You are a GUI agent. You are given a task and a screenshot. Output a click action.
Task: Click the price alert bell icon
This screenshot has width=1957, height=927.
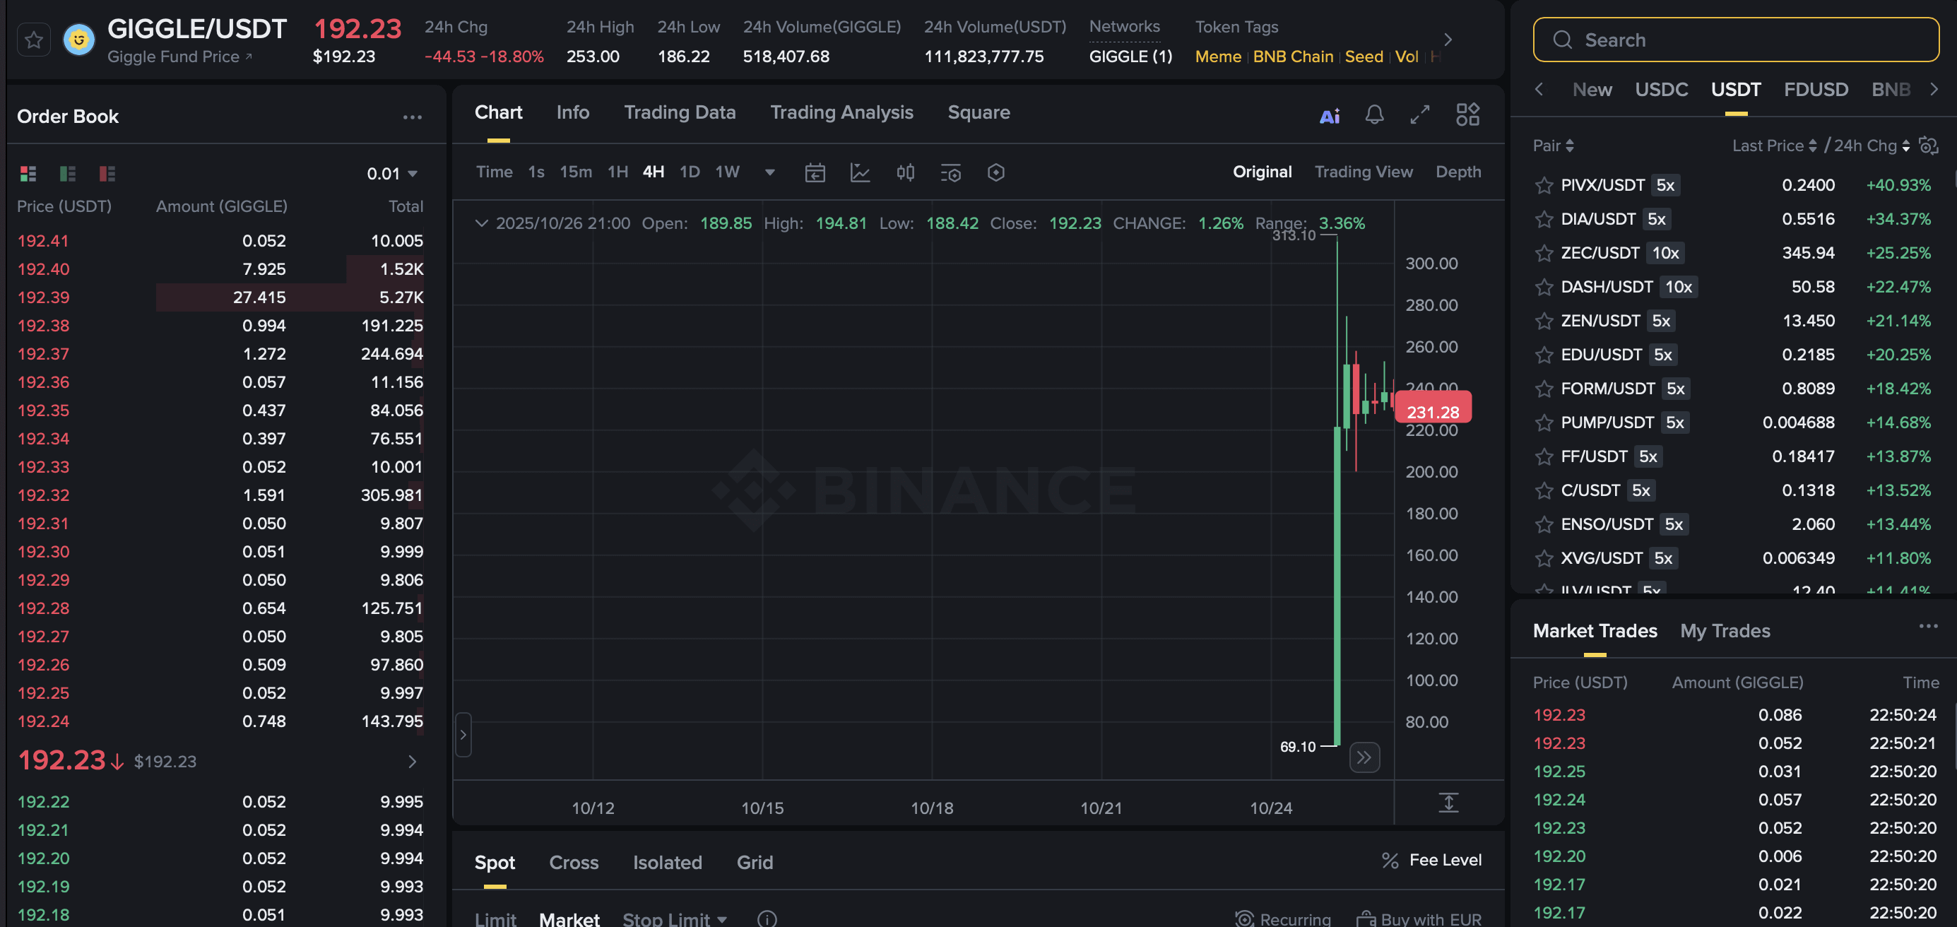pos(1374,114)
